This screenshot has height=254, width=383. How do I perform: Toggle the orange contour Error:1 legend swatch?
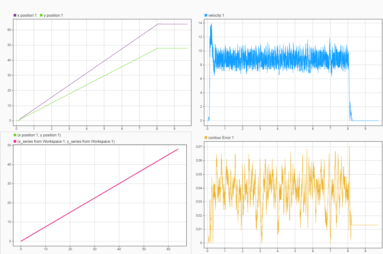click(x=206, y=138)
